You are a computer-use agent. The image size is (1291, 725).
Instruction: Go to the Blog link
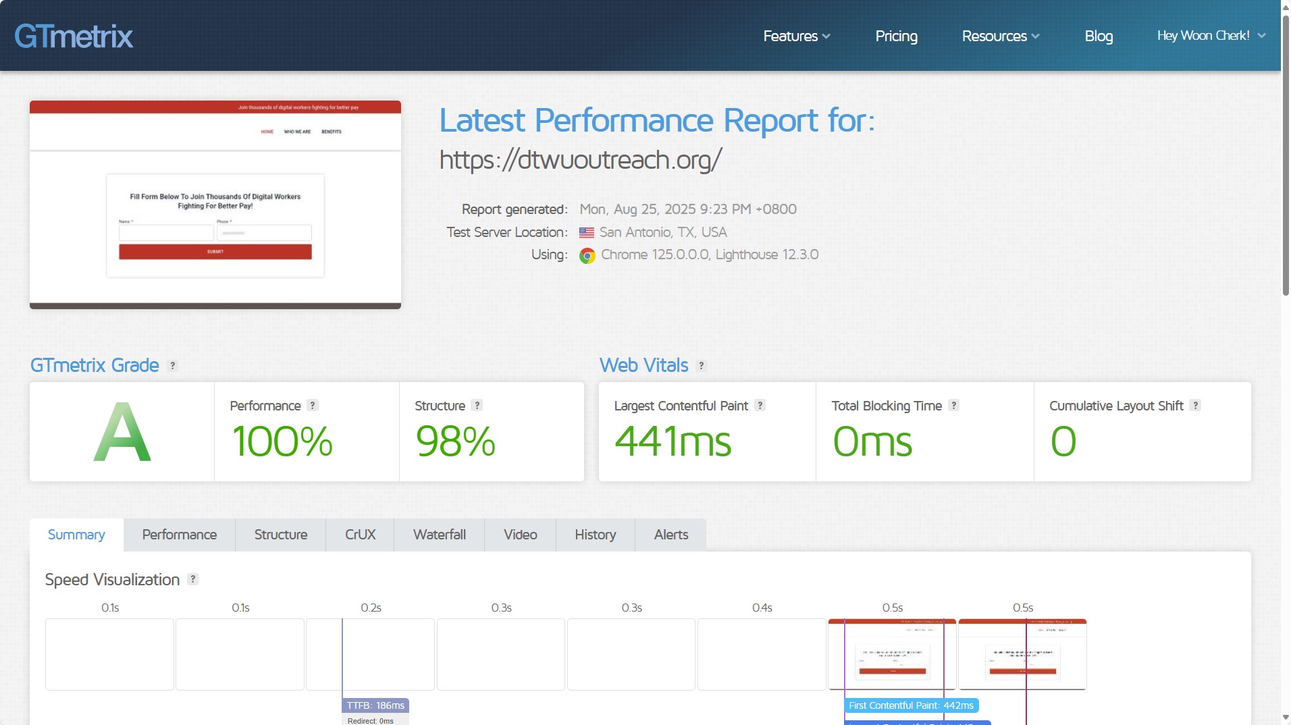(x=1099, y=36)
